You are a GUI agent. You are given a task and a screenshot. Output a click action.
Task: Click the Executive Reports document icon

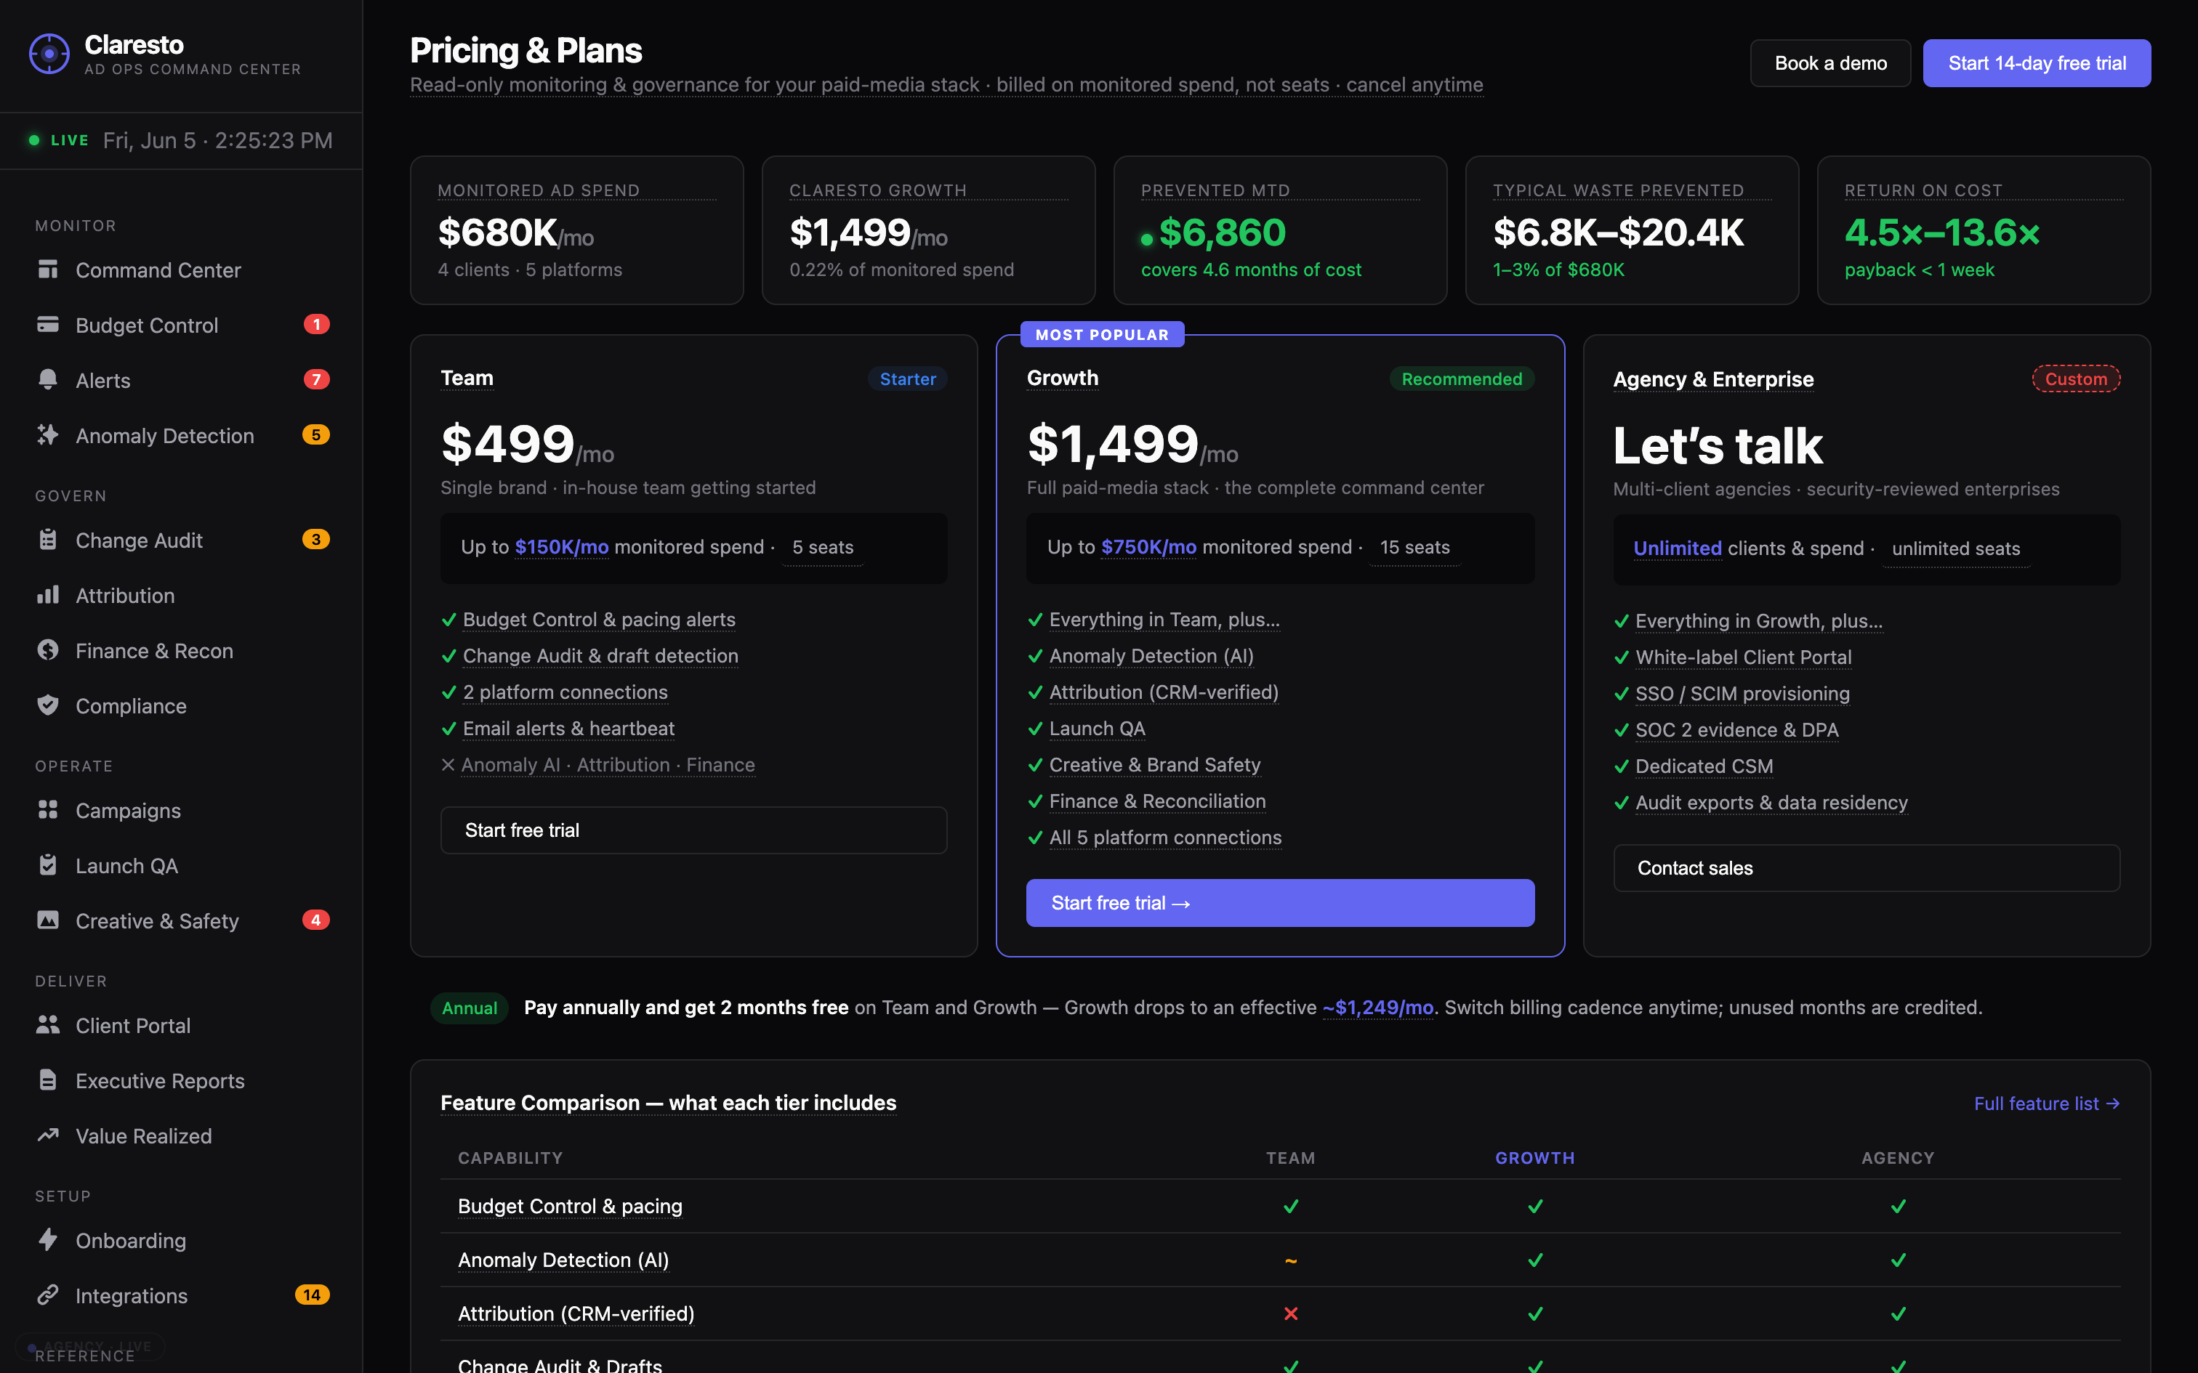point(48,1080)
